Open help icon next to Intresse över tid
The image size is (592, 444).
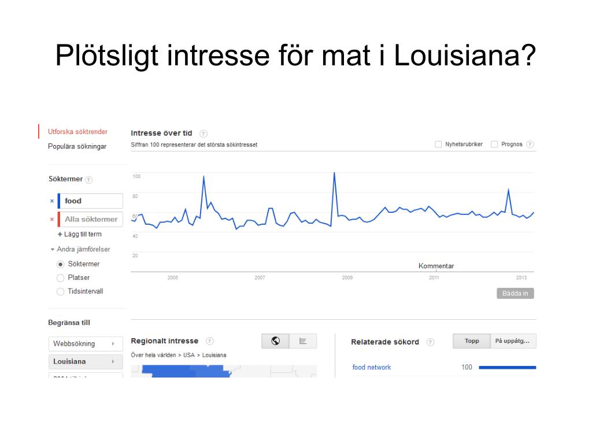pyautogui.click(x=203, y=134)
